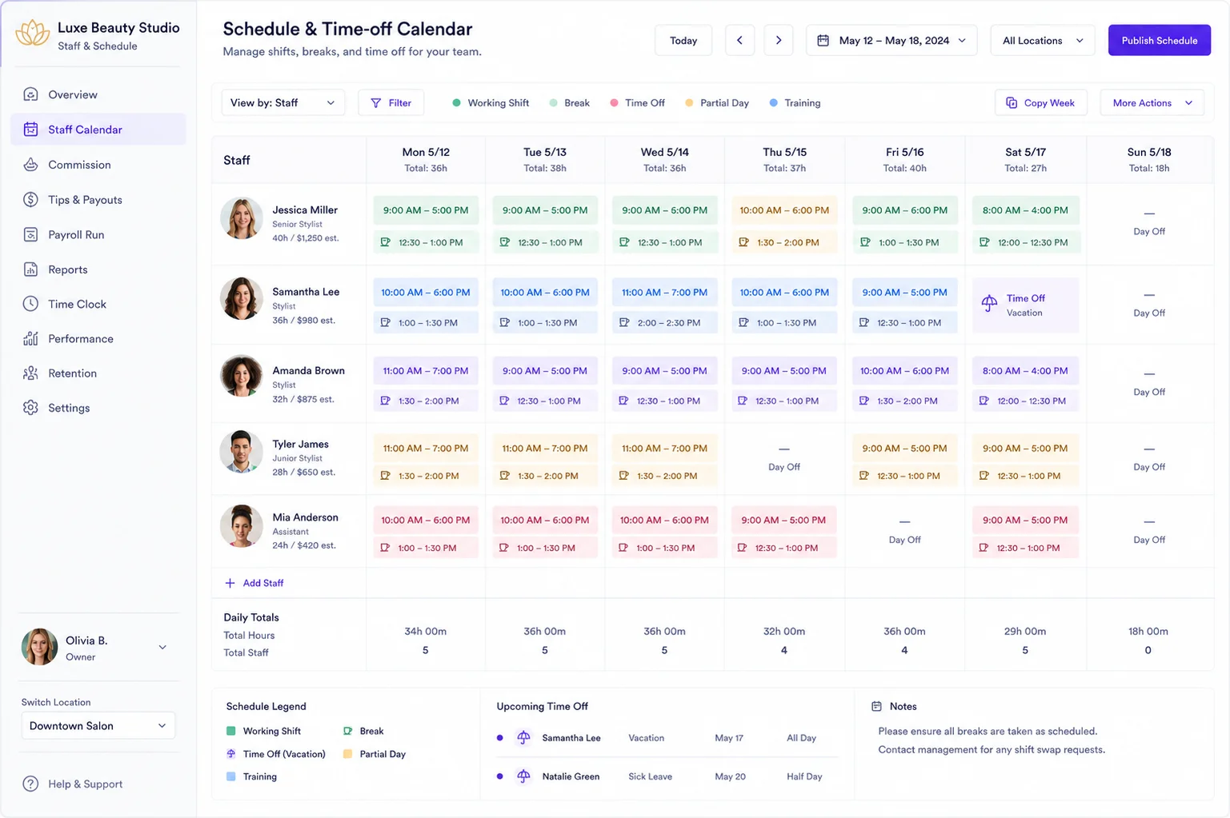The height and width of the screenshot is (818, 1230).
Task: Open Samantha Lee's Saturday Time Off block
Action: click(1025, 305)
